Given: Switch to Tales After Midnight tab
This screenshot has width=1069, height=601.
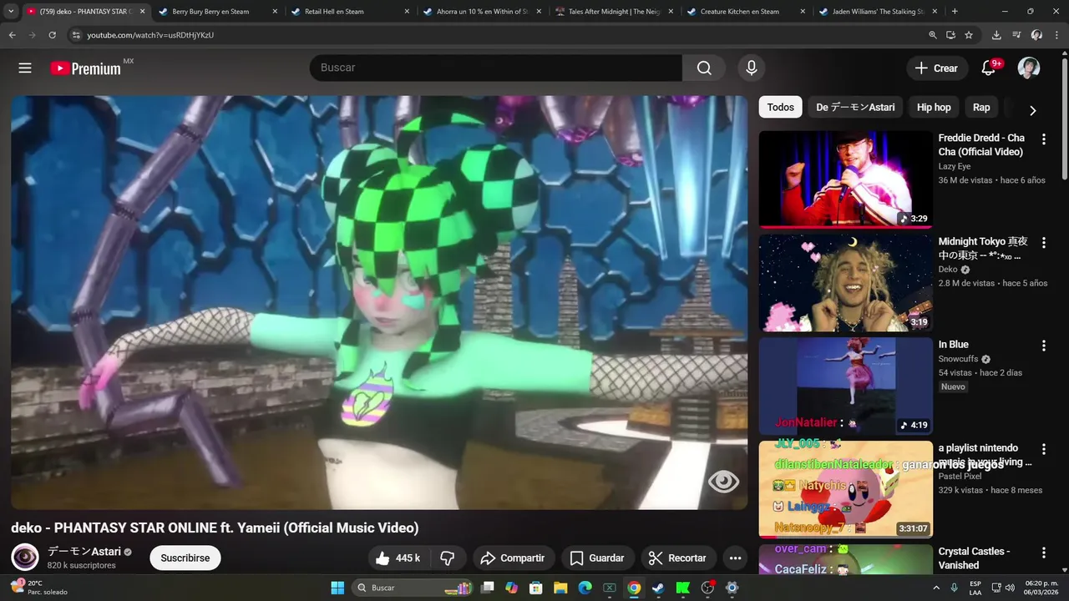Looking at the screenshot, I should pyautogui.click(x=615, y=12).
